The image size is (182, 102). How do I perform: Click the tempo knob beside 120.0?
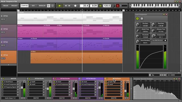click(x=113, y=6)
